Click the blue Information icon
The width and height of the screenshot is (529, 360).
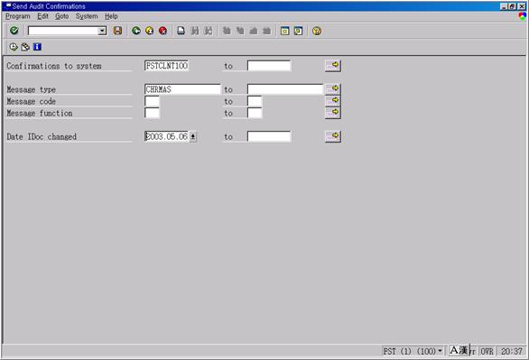(37, 47)
